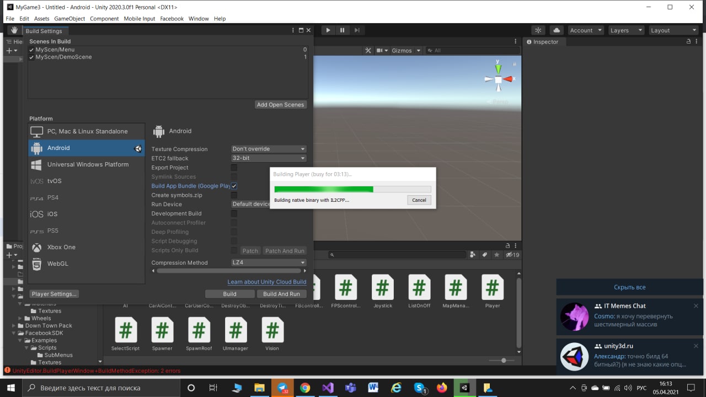Select the Player script asset
706x397 pixels.
click(x=493, y=291)
